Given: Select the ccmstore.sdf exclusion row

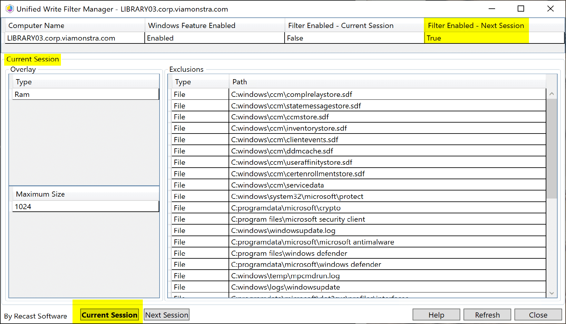Looking at the screenshot, I should click(x=280, y=117).
